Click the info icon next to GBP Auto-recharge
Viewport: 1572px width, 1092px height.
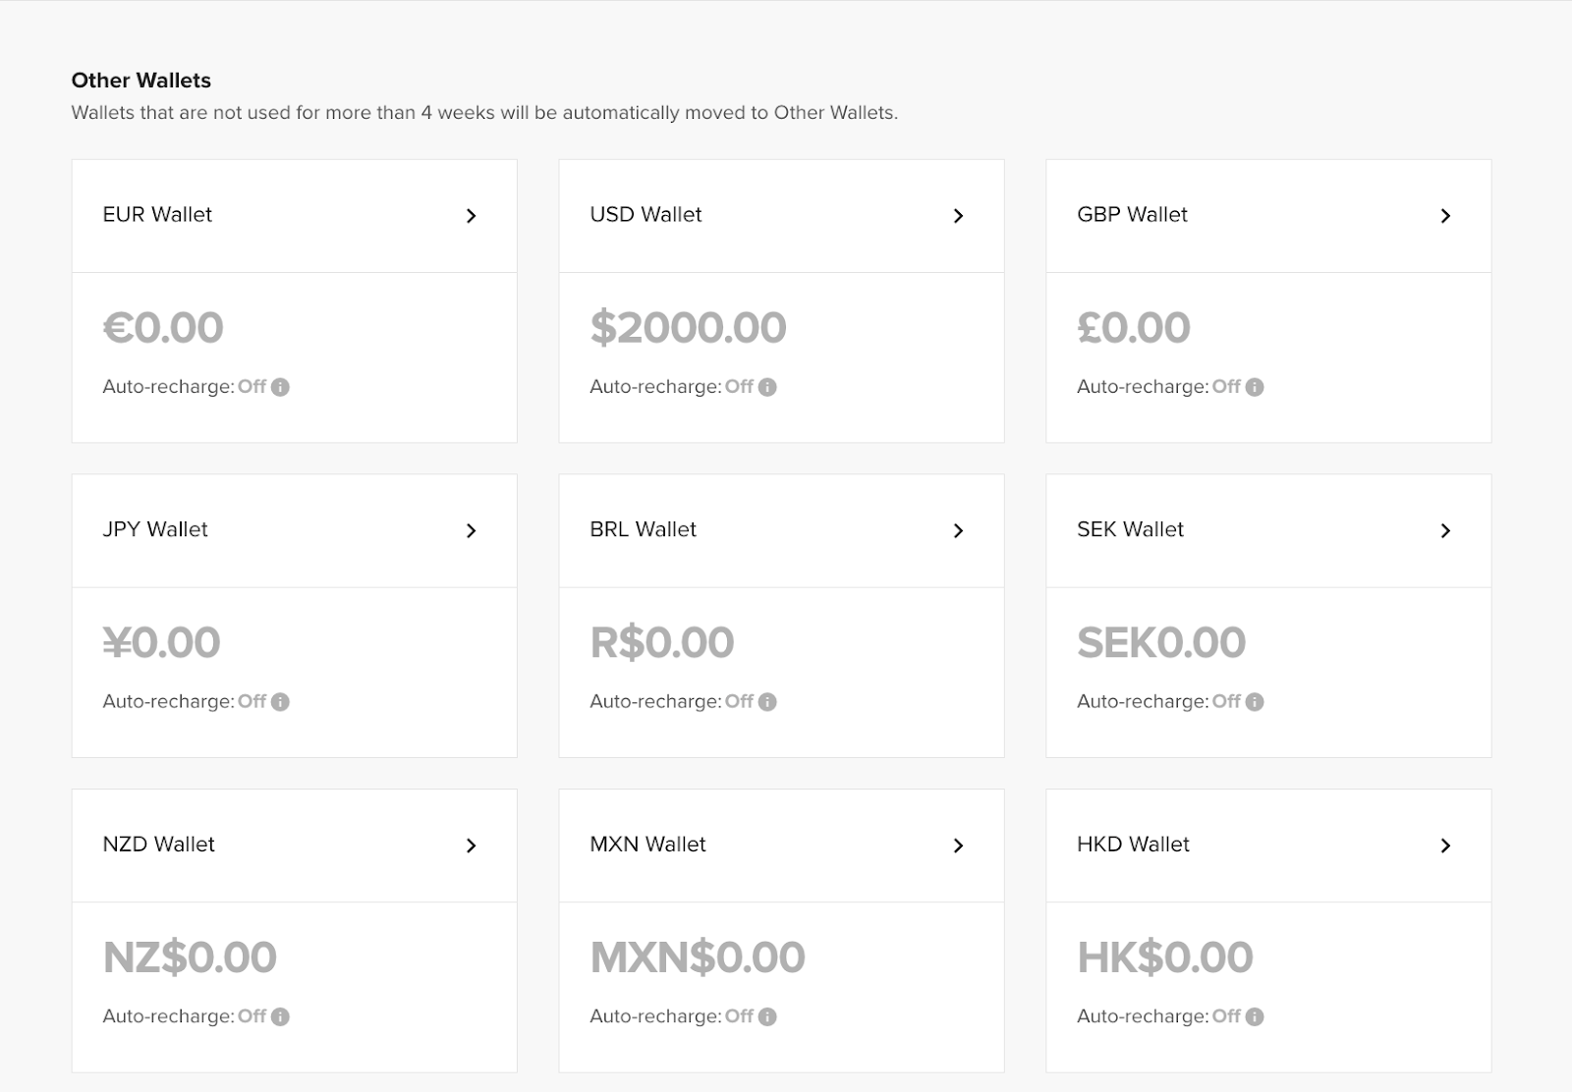point(1255,387)
